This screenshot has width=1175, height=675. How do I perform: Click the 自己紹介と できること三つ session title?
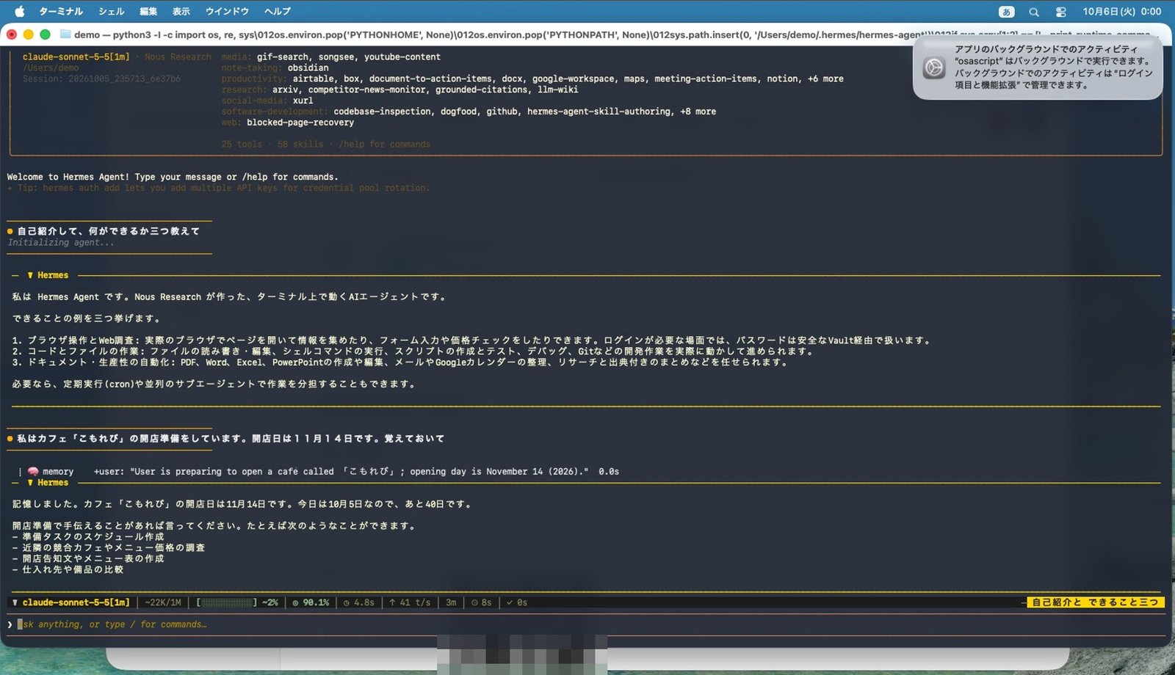point(1095,602)
